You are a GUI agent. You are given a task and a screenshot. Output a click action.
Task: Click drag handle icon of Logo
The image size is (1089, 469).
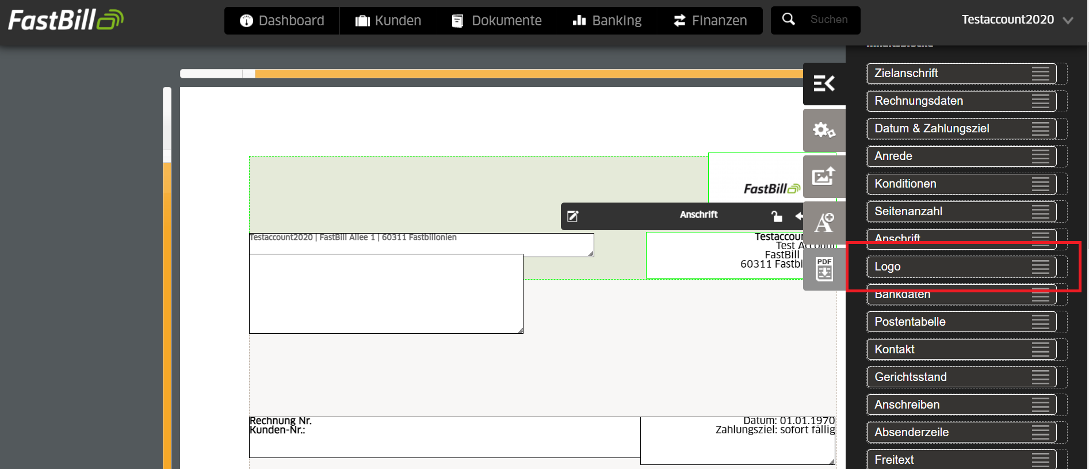[x=1040, y=266]
